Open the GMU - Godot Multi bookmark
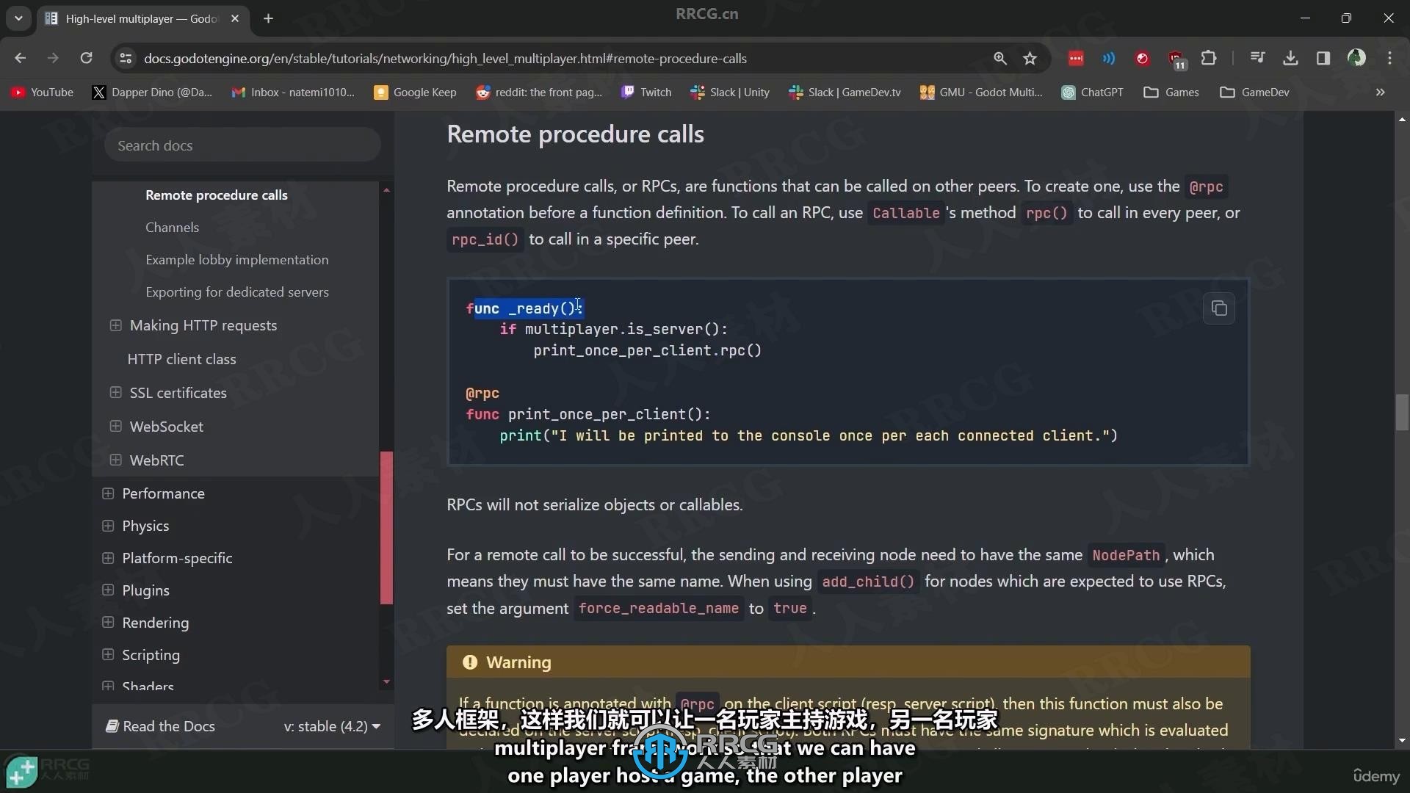The image size is (1410, 793). pyautogui.click(x=981, y=92)
